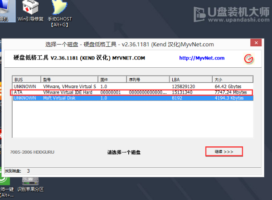Click LBA value 8192
This screenshot has height=200, width=272.
coord(177,98)
